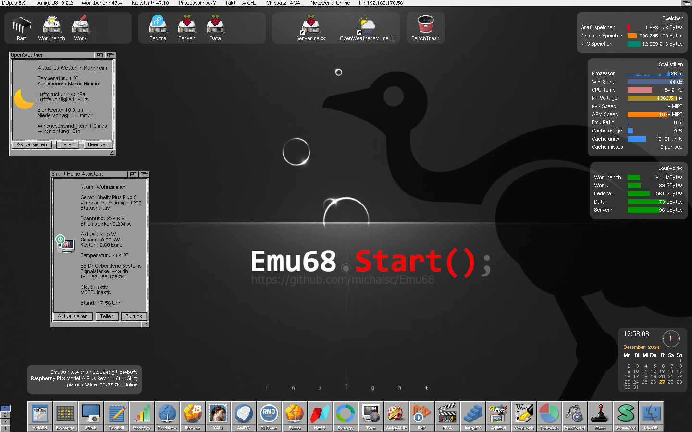
Task: Click Teilen in Smart Home Assistent
Action: (x=107, y=316)
